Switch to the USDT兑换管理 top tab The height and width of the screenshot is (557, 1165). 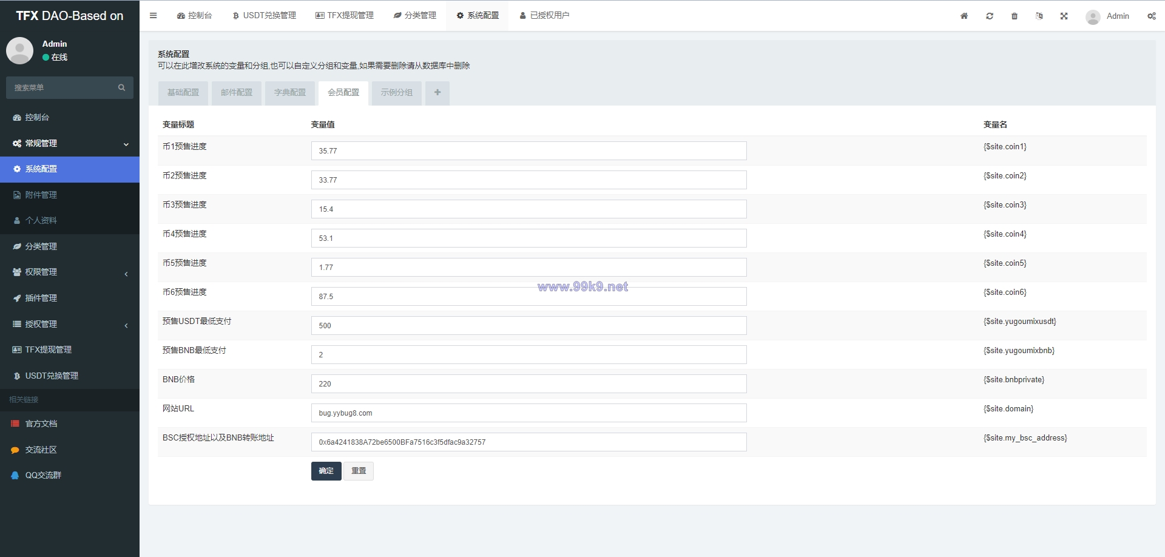(264, 16)
